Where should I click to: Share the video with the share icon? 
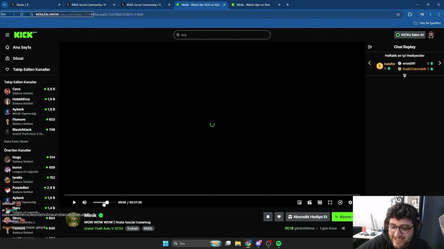[343, 228]
